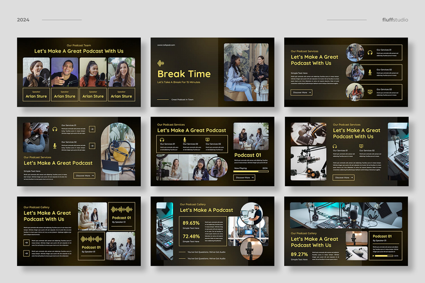Click the audio waveform logo above Break Time
This screenshot has width=425, height=283.
161,62
